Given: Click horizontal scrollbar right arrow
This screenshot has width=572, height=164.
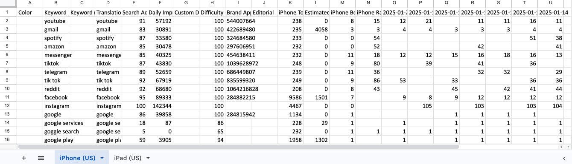Looking at the screenshot, I should 568,147.
